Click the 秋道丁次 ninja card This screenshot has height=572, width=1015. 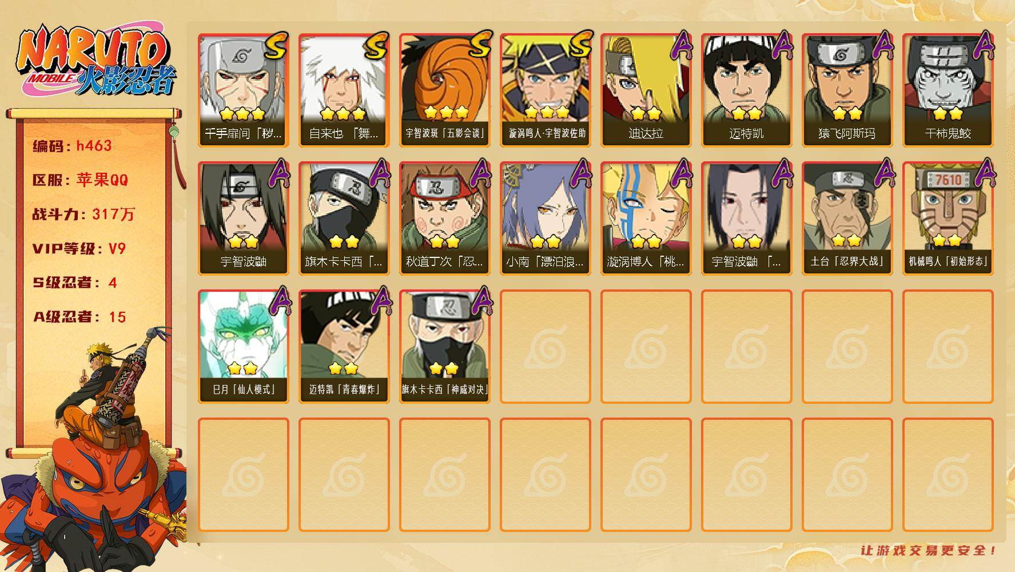coord(444,219)
